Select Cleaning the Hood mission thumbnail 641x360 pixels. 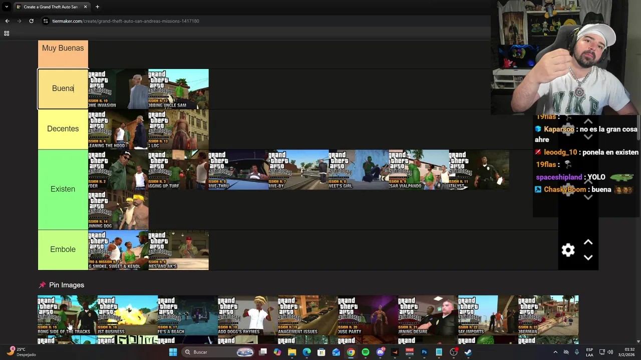[118, 129]
